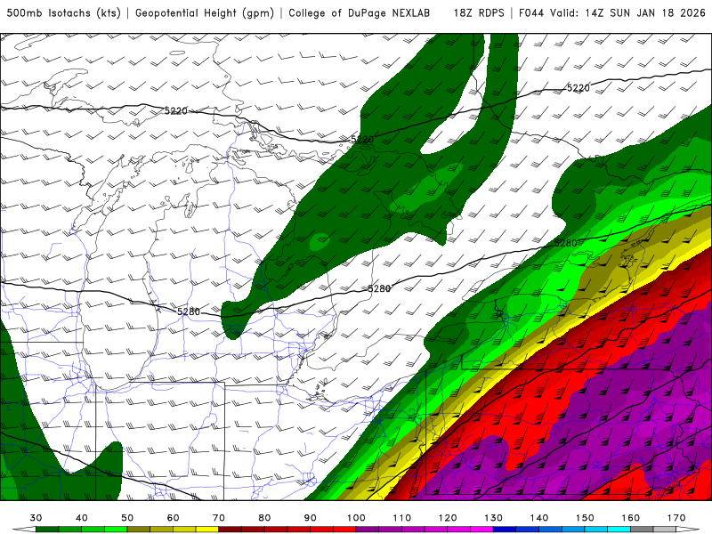Pick the cyan swatch ending at 160

(619, 530)
